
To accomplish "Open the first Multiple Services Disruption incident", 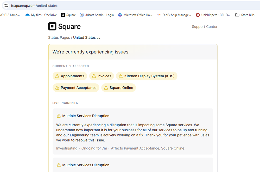I will point(86,116).
